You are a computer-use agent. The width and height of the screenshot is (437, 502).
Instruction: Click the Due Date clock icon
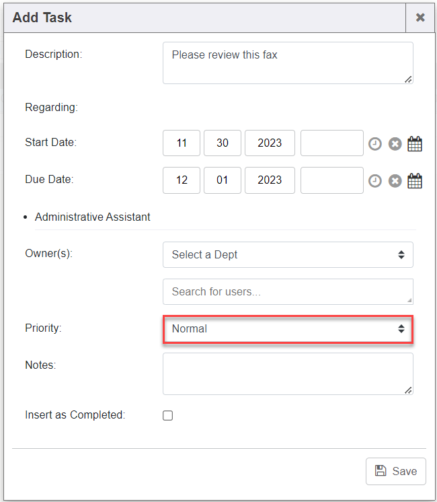coord(375,180)
